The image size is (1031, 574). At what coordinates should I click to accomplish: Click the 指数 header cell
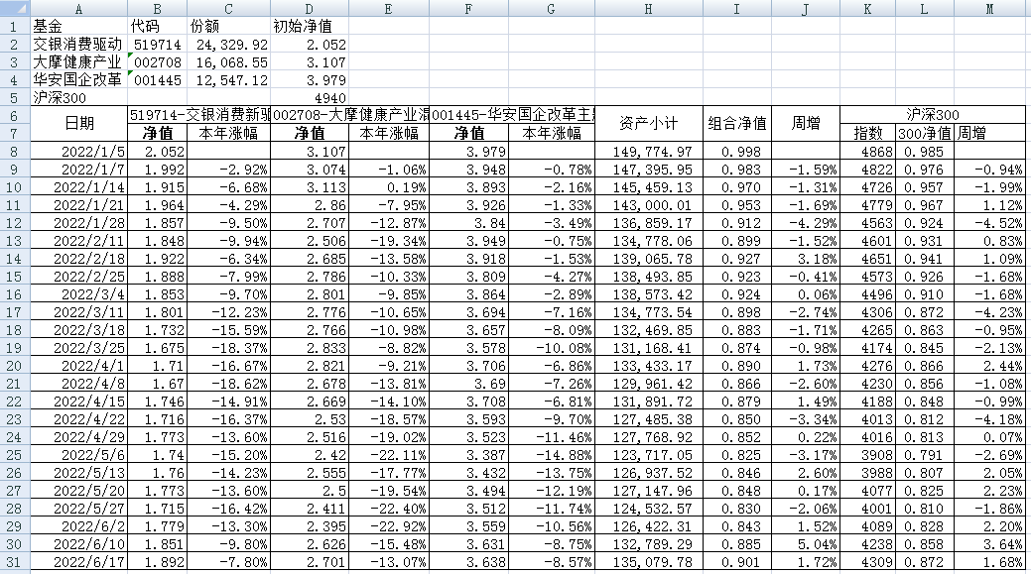[868, 133]
